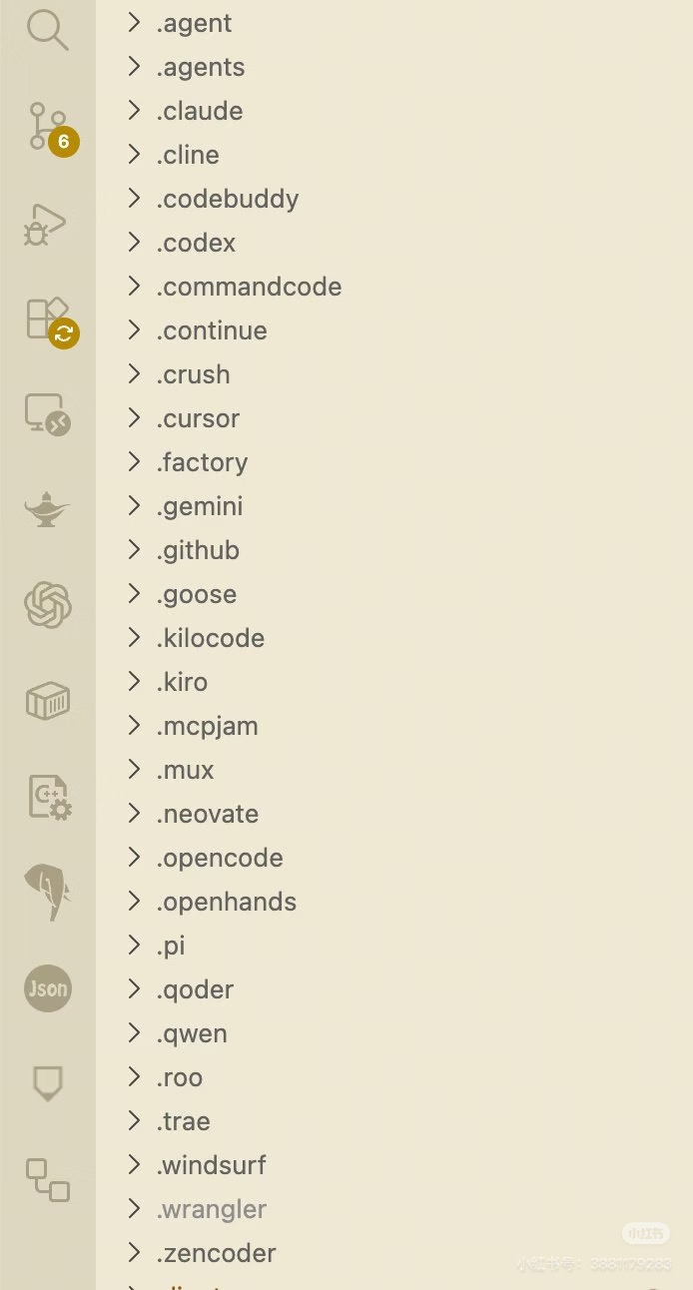Expand the .github folder chevron
The image size is (693, 1290).
click(134, 549)
